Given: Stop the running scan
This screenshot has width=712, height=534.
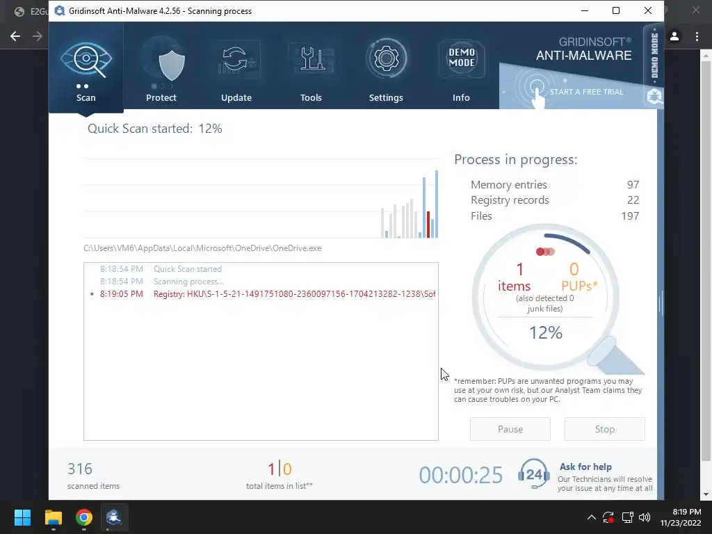Looking at the screenshot, I should tap(604, 429).
